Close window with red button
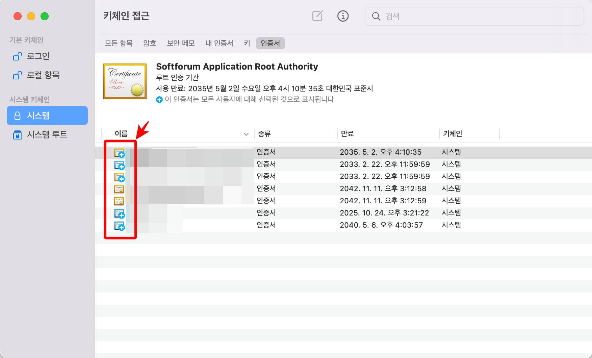The width and height of the screenshot is (592, 358). (x=18, y=16)
